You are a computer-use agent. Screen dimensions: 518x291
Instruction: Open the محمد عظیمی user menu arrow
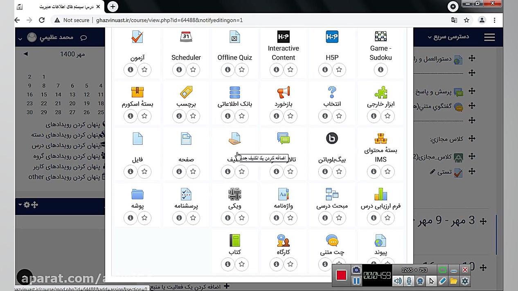20,39
